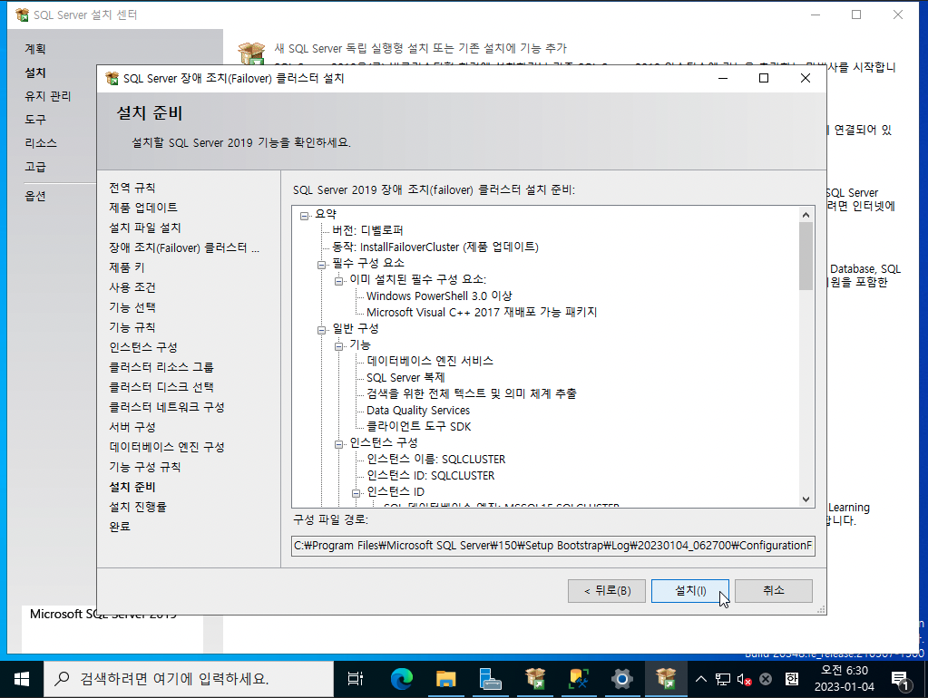This screenshot has width=928, height=698.
Task: Open the yellow database tools taskbar icon
Action: click(578, 679)
